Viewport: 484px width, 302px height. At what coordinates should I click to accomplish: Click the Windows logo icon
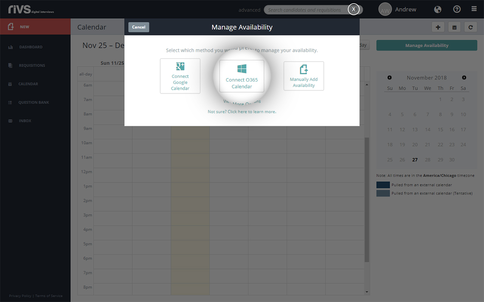pos(242,69)
